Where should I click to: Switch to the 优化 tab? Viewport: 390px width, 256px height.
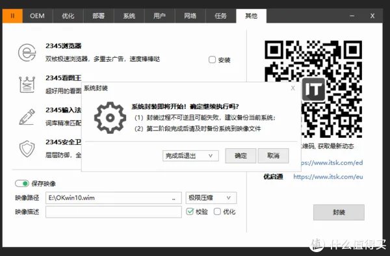[68, 16]
